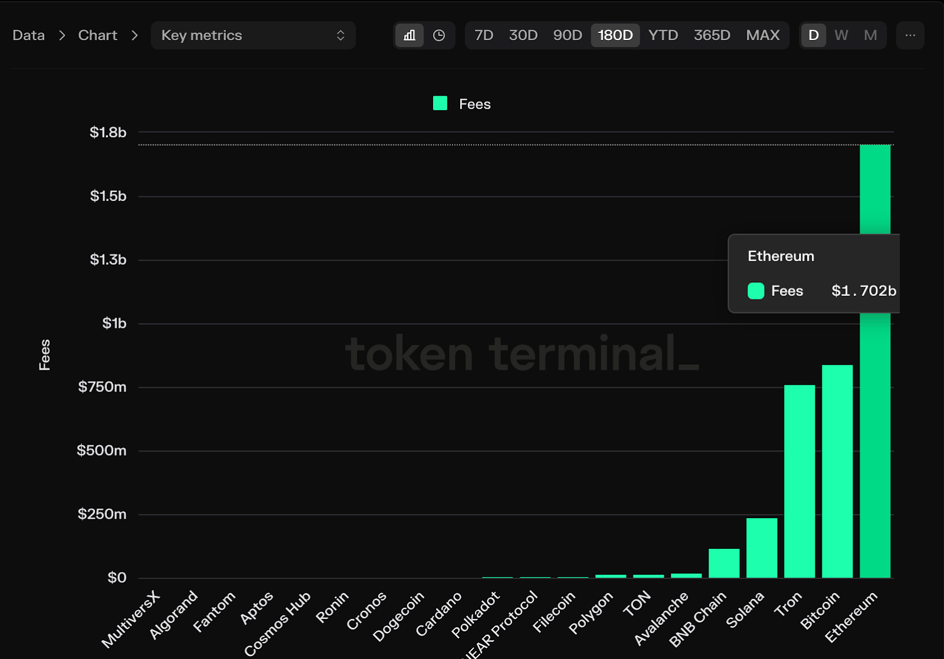The width and height of the screenshot is (944, 659).
Task: Click the TON bar
Action: [x=648, y=576]
